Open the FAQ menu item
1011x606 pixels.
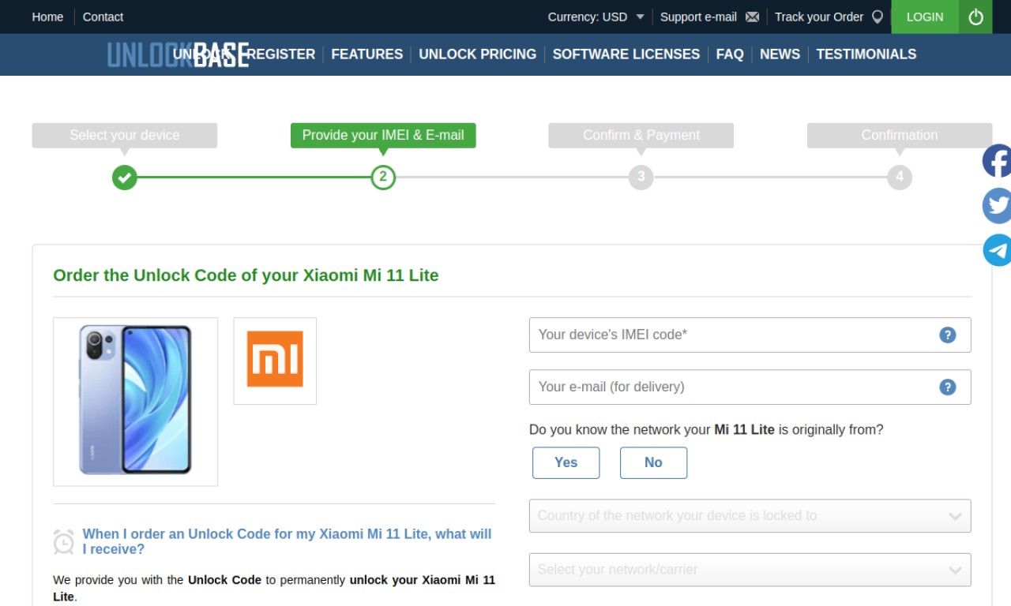pos(730,54)
